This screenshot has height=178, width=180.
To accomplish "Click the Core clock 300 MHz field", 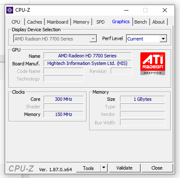I will pyautogui.click(x=63, y=99).
